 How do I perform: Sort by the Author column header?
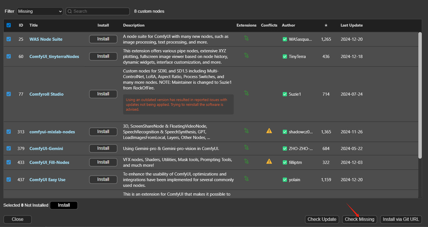point(288,25)
